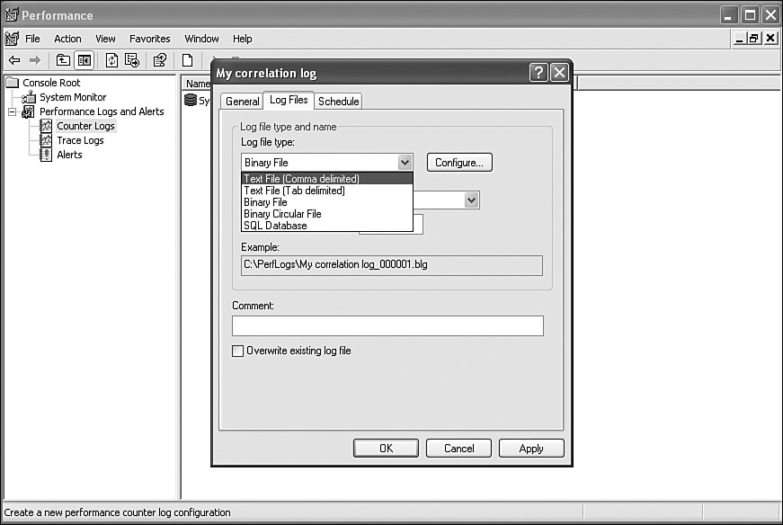The width and height of the screenshot is (783, 525).
Task: Click into the Comment text field
Action: click(387, 325)
